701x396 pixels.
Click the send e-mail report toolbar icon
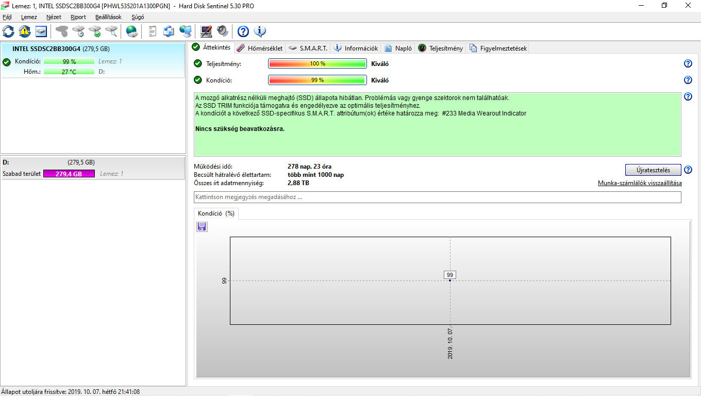(169, 31)
